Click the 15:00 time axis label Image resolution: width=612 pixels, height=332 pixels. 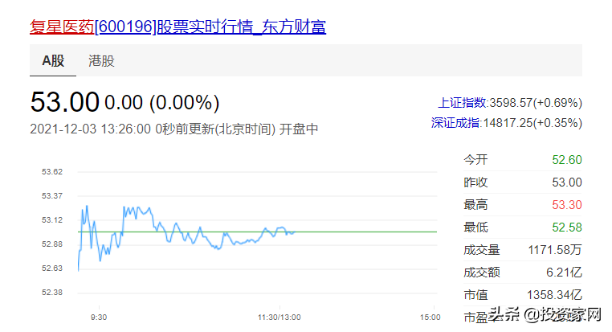[430, 318]
